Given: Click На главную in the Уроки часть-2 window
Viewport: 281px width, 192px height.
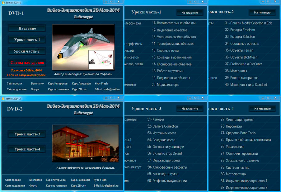Looking at the screenshot, I should coord(262,12).
